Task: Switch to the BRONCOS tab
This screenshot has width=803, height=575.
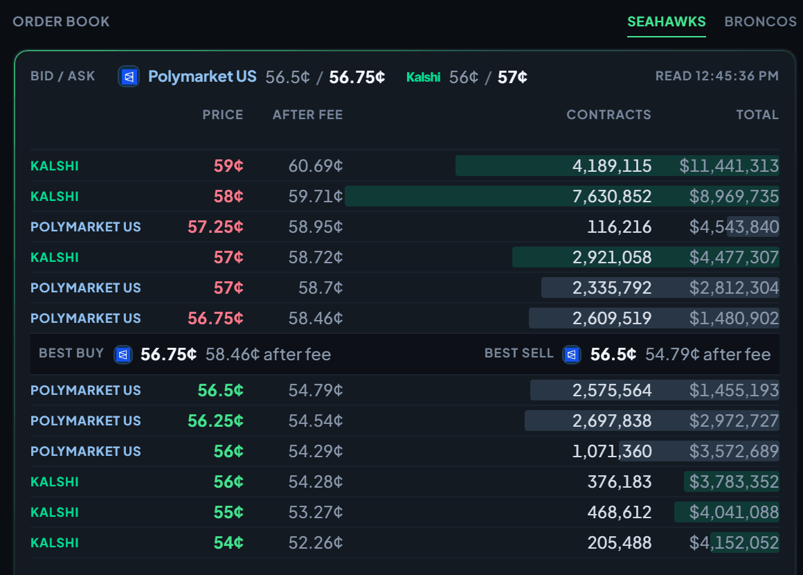Action: tap(761, 21)
